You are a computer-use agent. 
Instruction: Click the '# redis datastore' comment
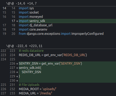coord(31,51)
